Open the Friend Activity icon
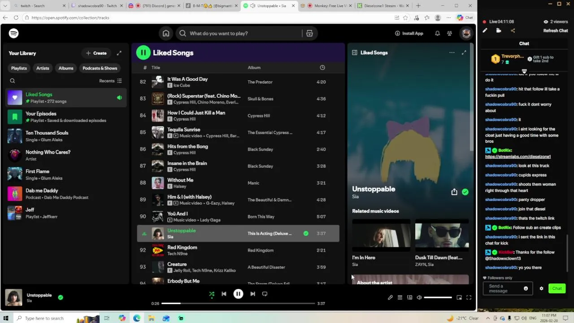This screenshot has height=323, width=574. [449, 33]
